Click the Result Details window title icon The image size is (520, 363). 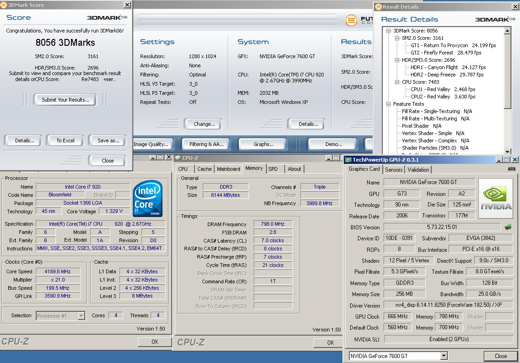click(379, 6)
